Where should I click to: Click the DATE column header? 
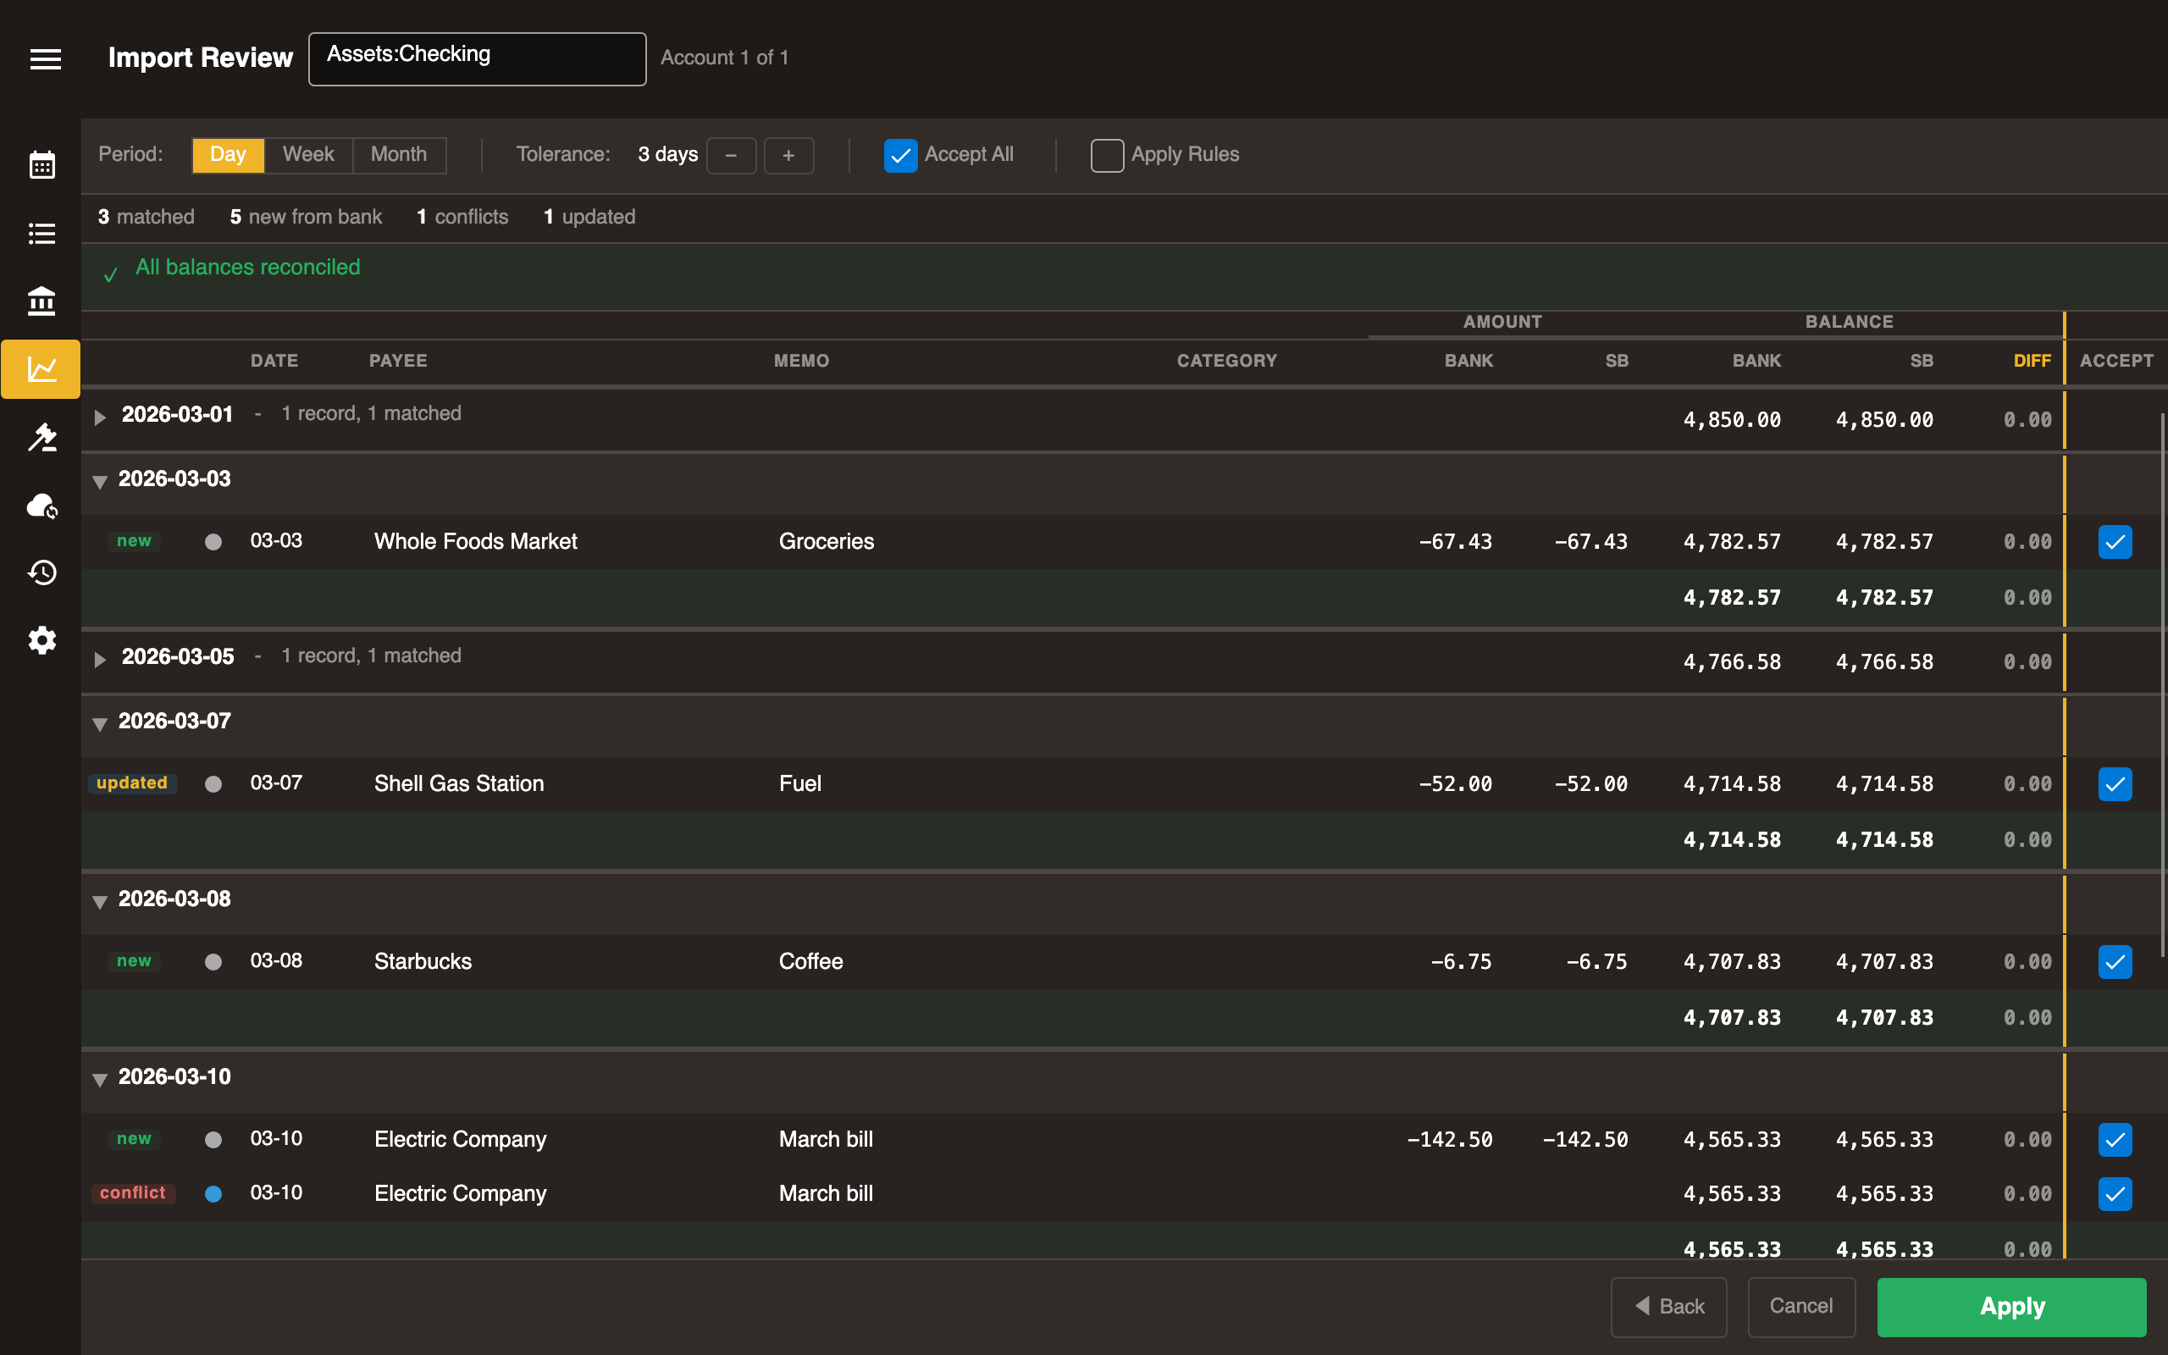coord(274,361)
